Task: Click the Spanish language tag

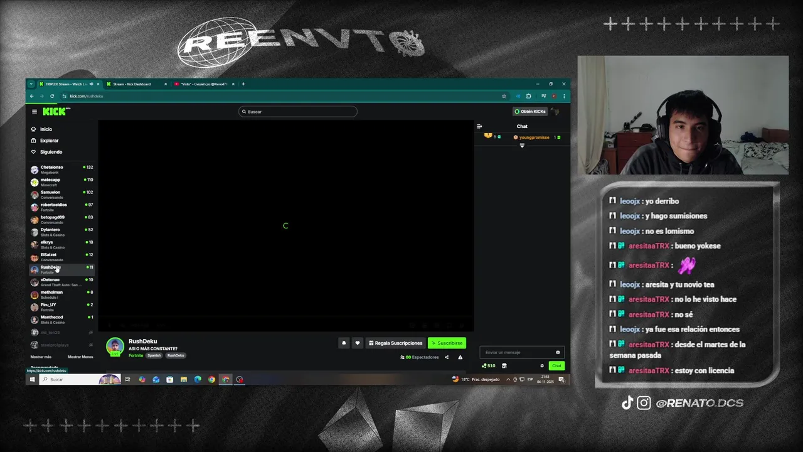Action: [154, 355]
